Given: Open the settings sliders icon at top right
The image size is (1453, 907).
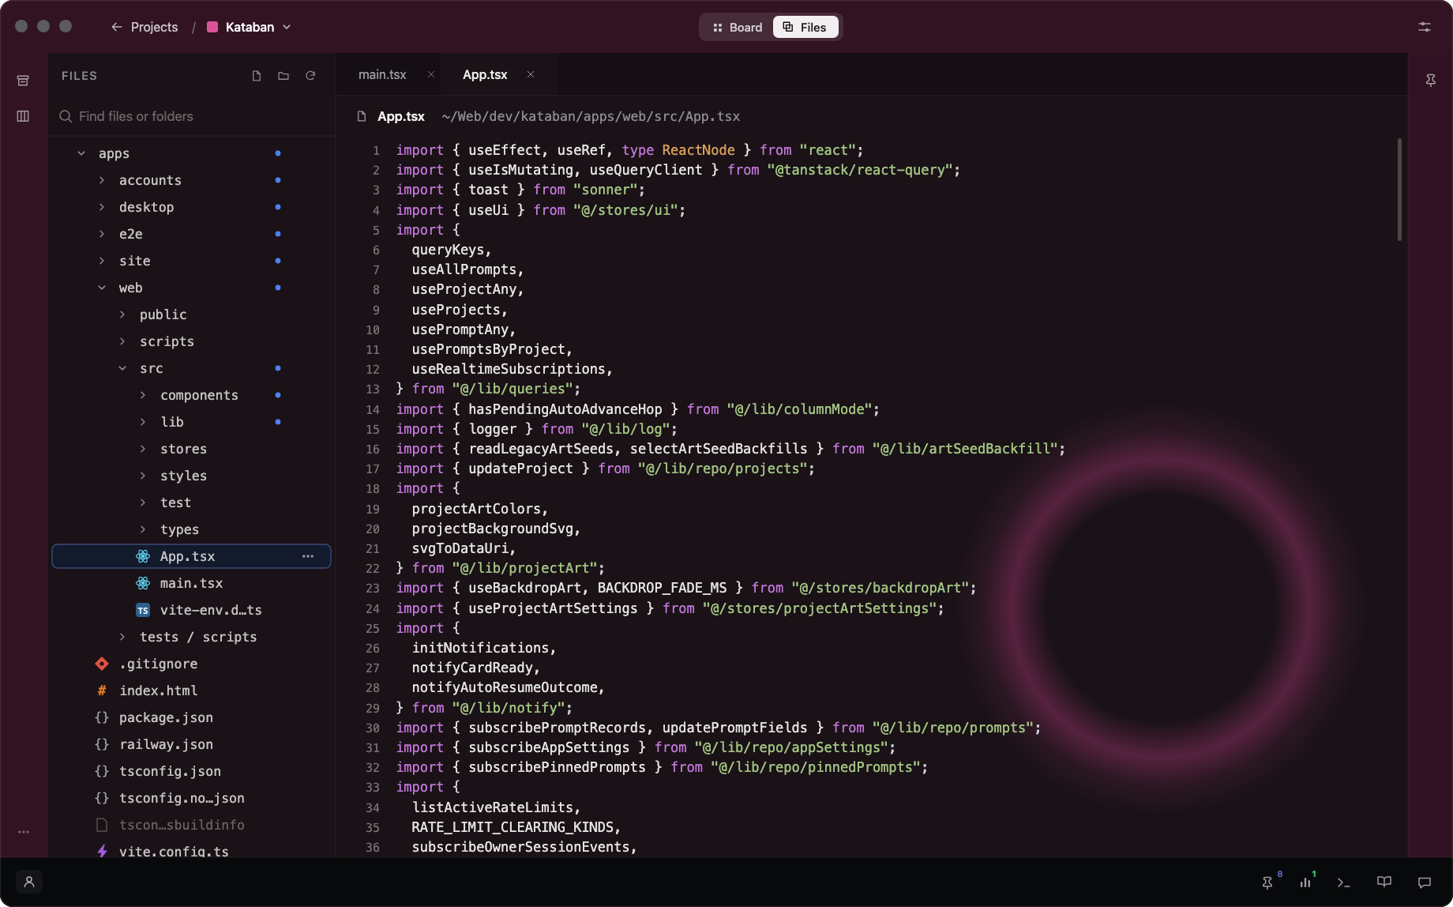Looking at the screenshot, I should click(1425, 27).
